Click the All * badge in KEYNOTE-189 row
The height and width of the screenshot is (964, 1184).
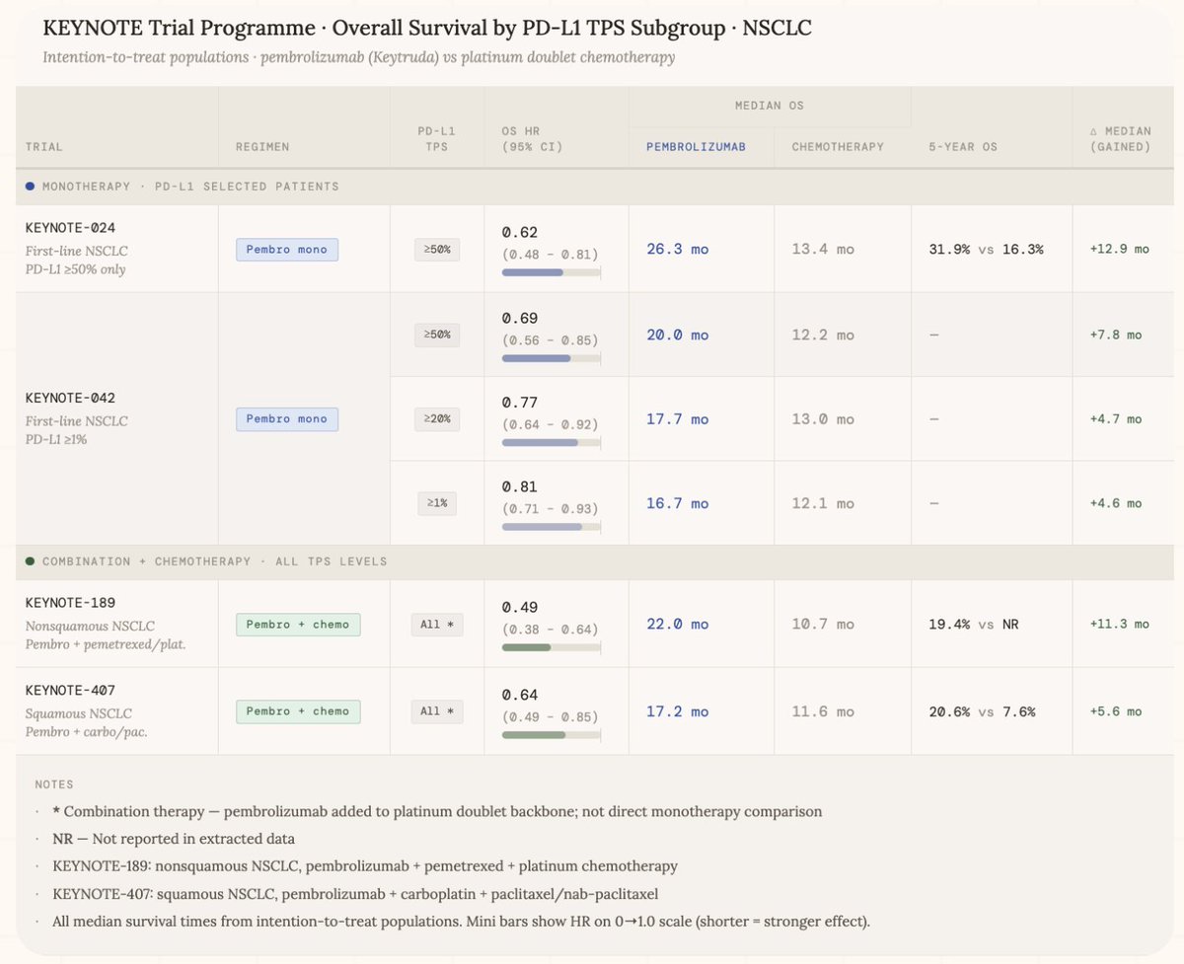tap(437, 625)
